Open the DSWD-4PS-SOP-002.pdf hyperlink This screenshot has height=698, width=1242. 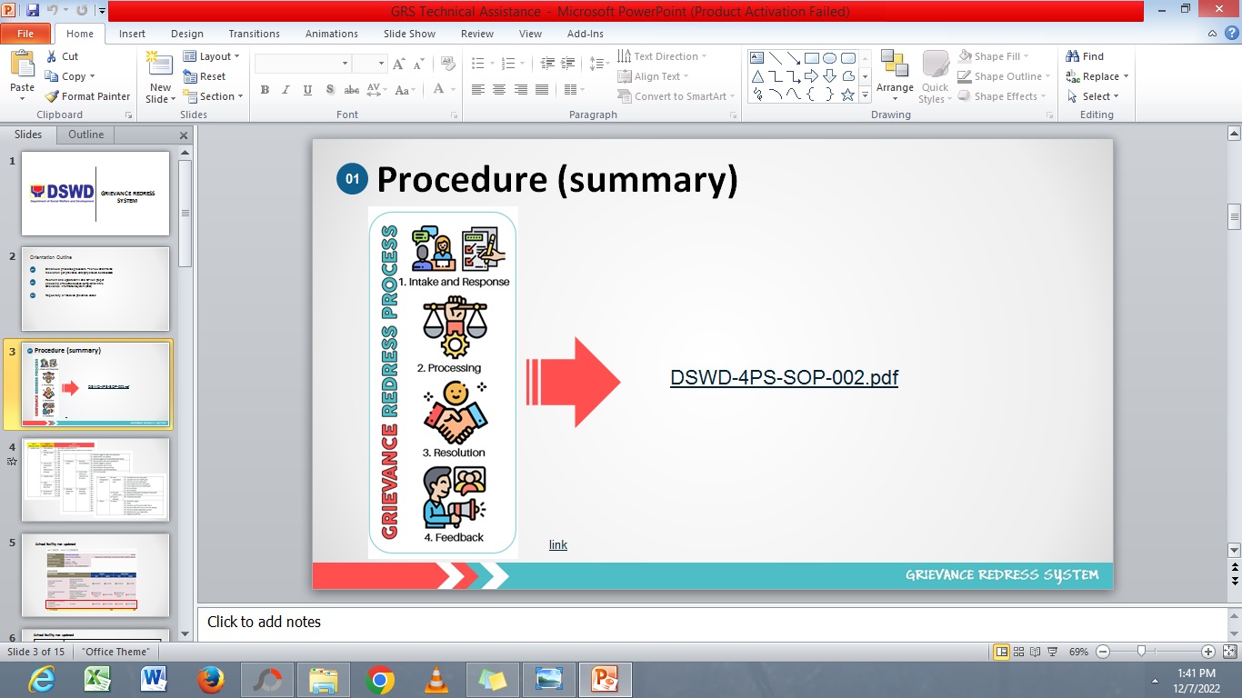click(784, 378)
